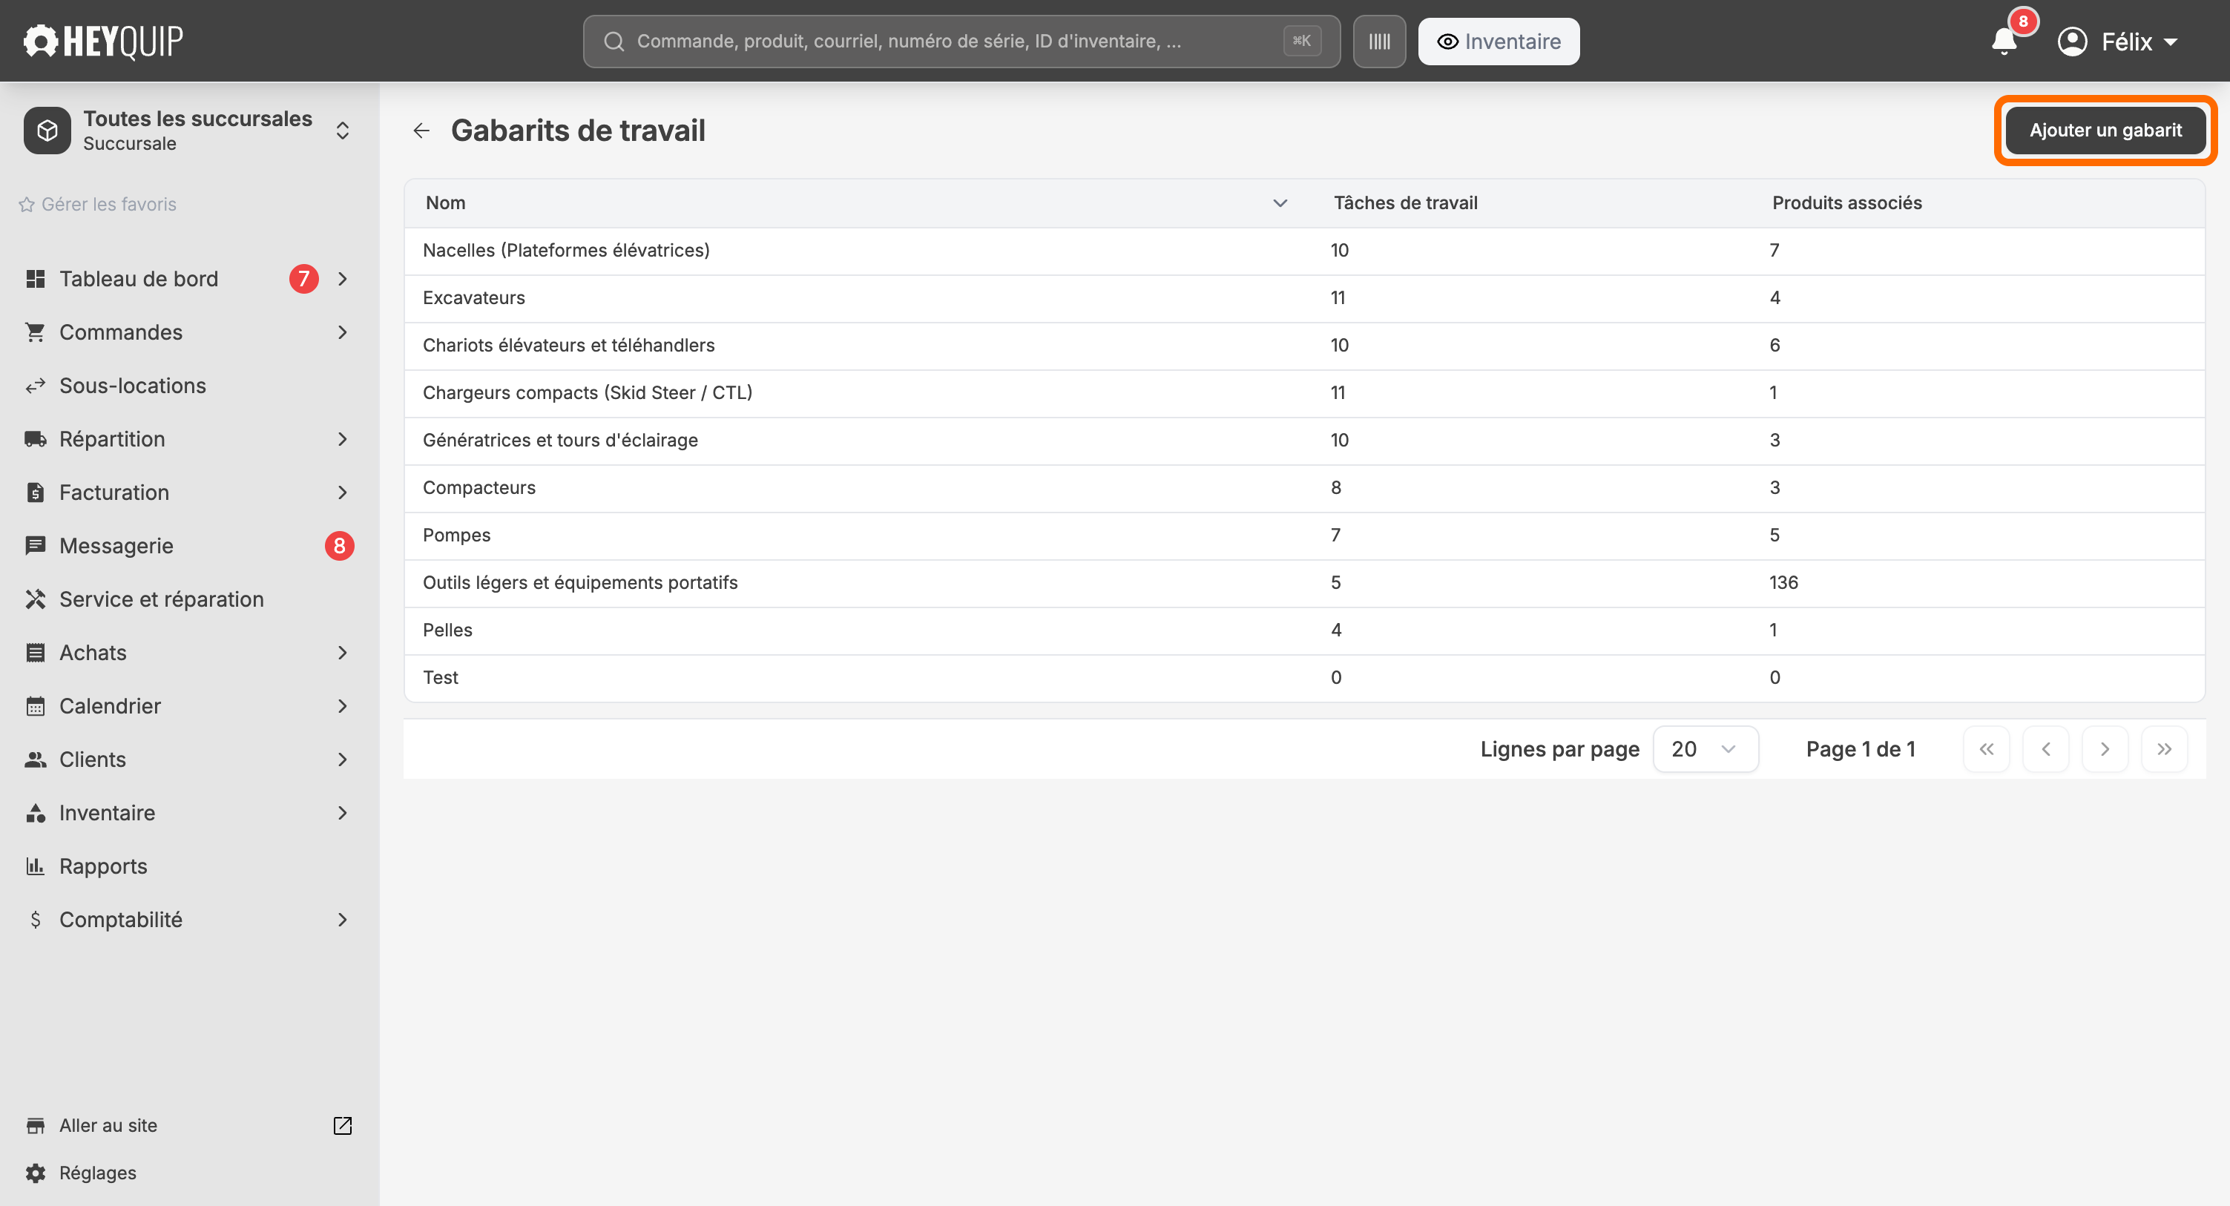Click Ajouter un gabarit button
This screenshot has height=1206, width=2230.
point(2105,130)
